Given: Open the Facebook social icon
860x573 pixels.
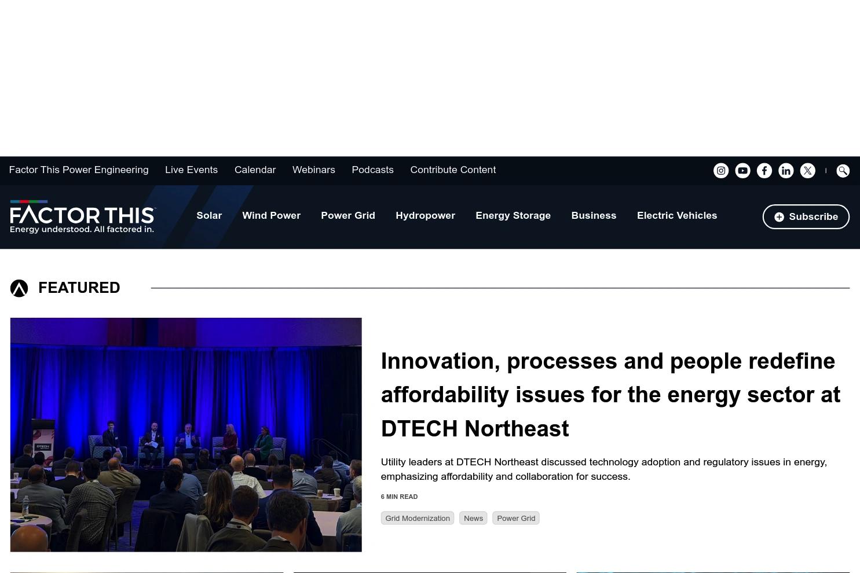Looking at the screenshot, I should tap(764, 171).
